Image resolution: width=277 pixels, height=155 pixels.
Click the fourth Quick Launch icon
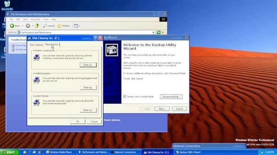pos(39,152)
